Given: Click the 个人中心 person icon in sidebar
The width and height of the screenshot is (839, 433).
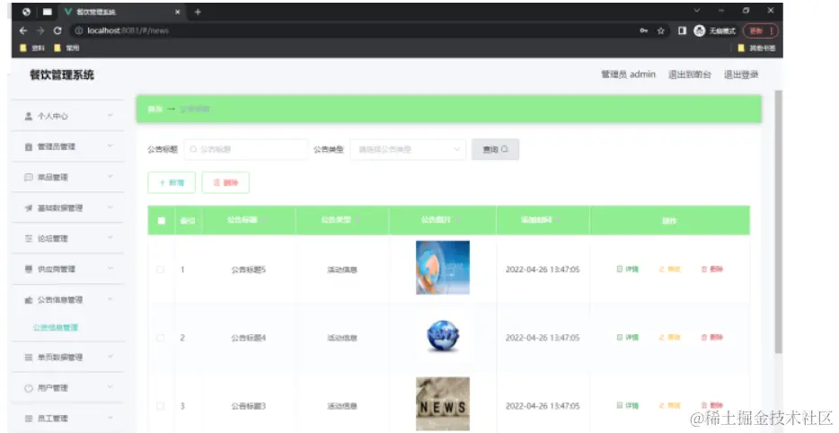Looking at the screenshot, I should (x=29, y=116).
